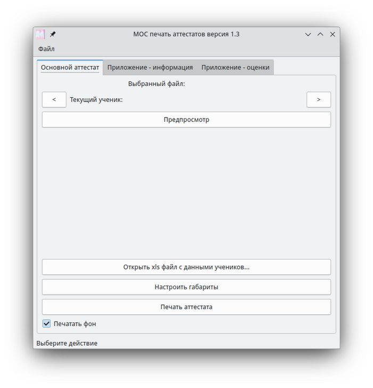This screenshot has width=373, height=388.
Task: Minimize the window with the down chevron
Action: [x=308, y=34]
